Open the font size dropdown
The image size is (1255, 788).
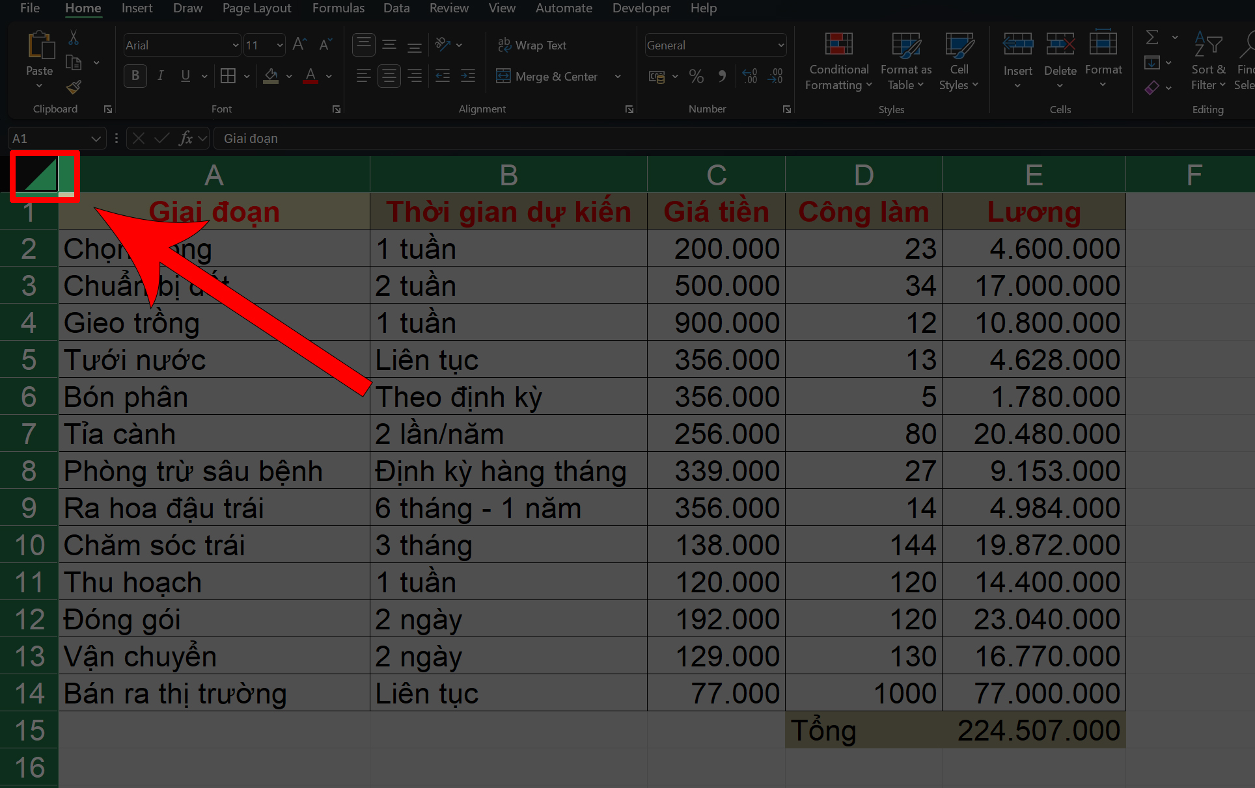point(280,46)
